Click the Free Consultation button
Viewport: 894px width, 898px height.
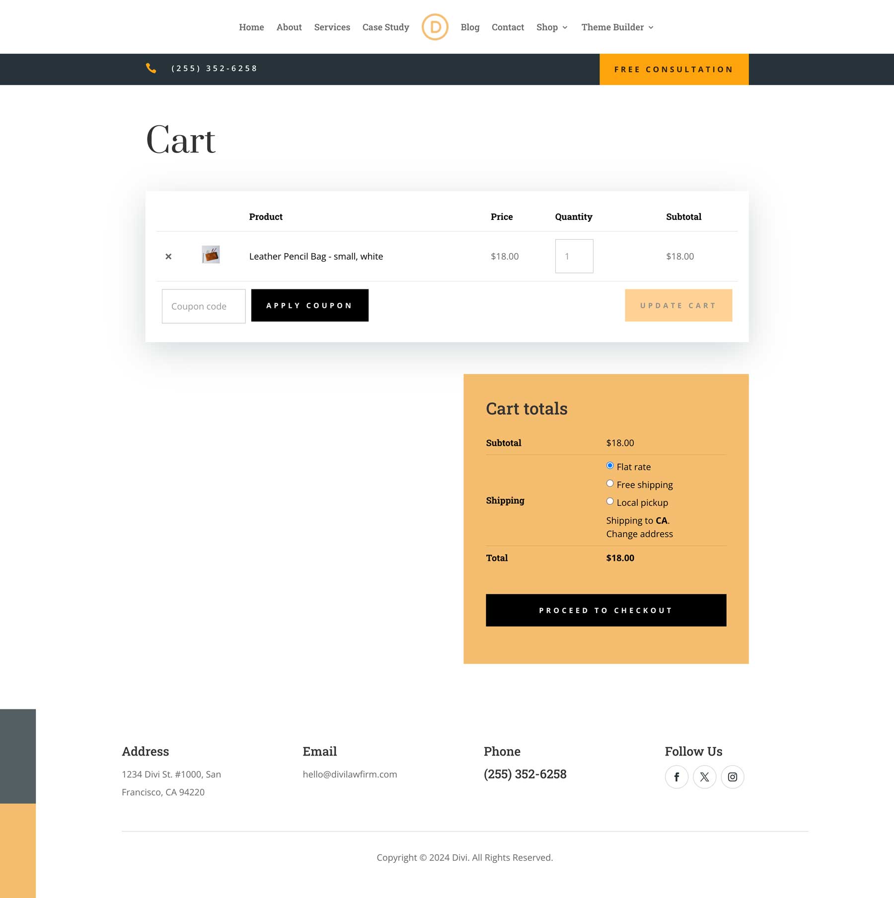[x=673, y=69]
